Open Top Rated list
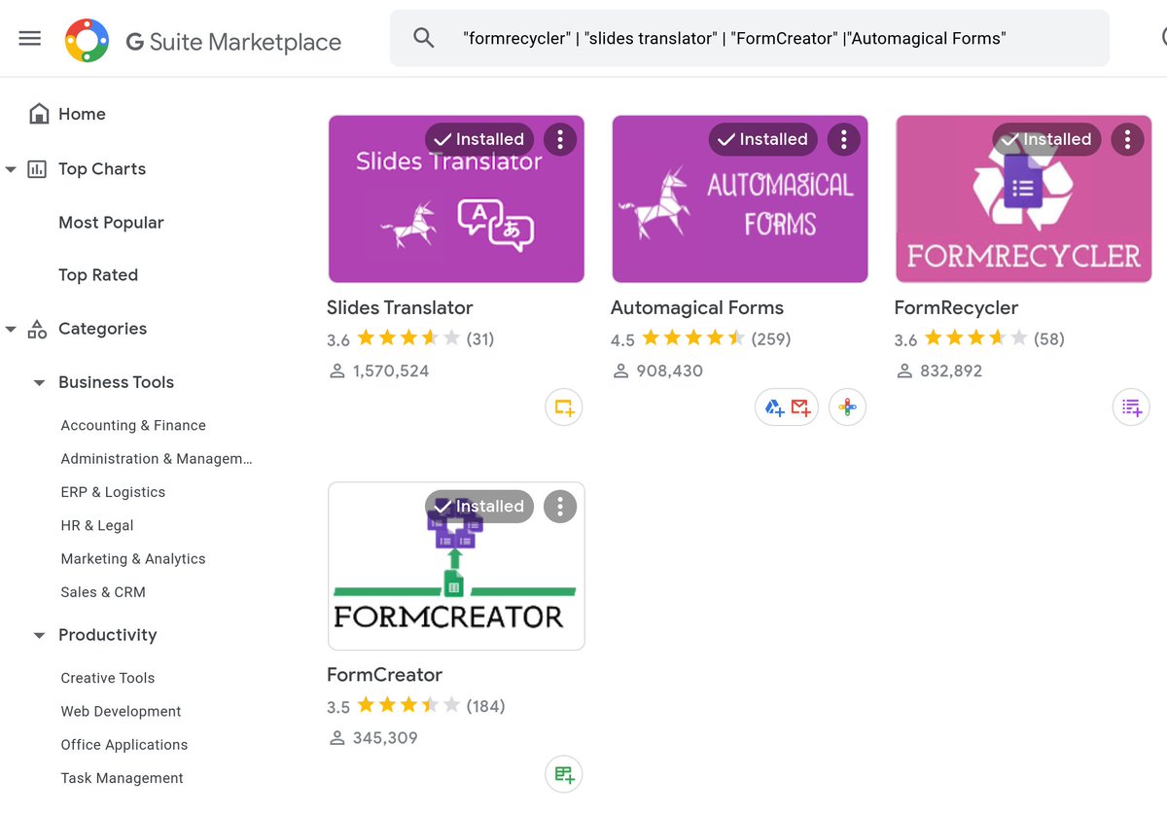 click(x=98, y=274)
